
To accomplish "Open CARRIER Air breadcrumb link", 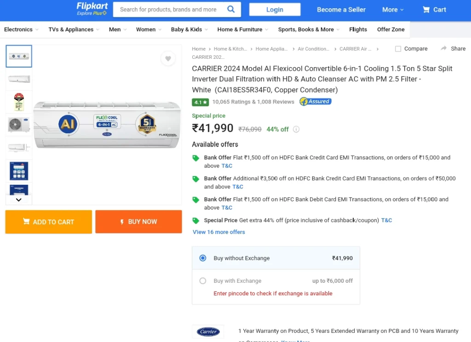I will 356,49.
